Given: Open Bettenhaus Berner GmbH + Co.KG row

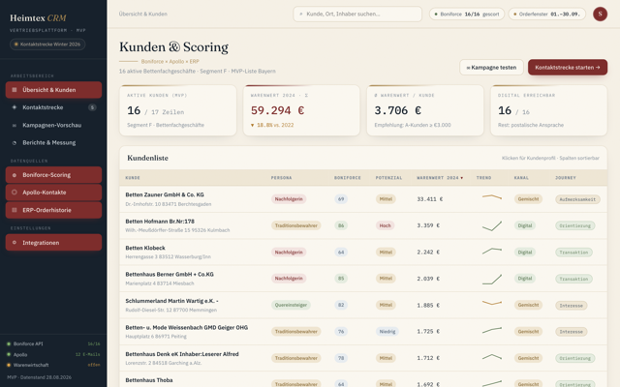Looking at the screenshot, I should click(363, 279).
